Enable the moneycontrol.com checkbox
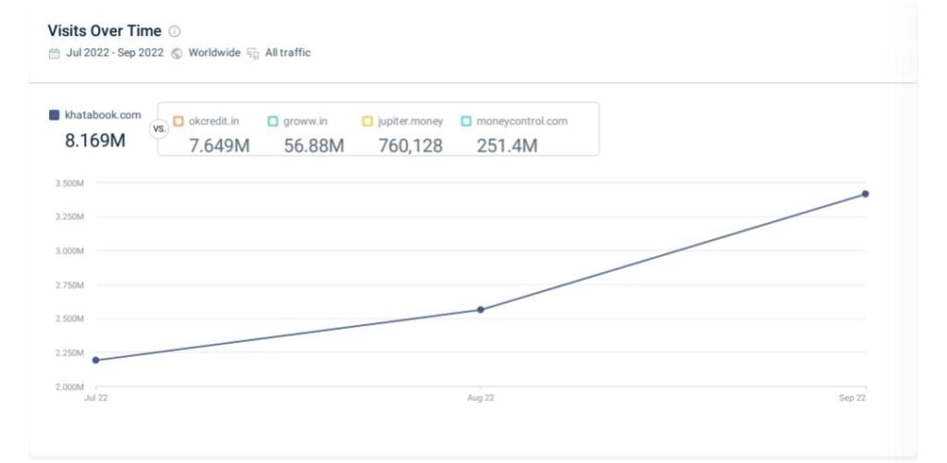947x463 pixels. tap(466, 121)
